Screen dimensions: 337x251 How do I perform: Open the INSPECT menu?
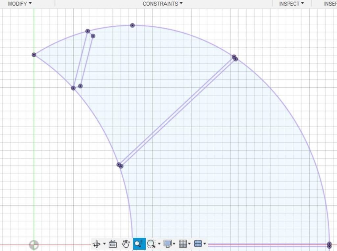pyautogui.click(x=291, y=4)
